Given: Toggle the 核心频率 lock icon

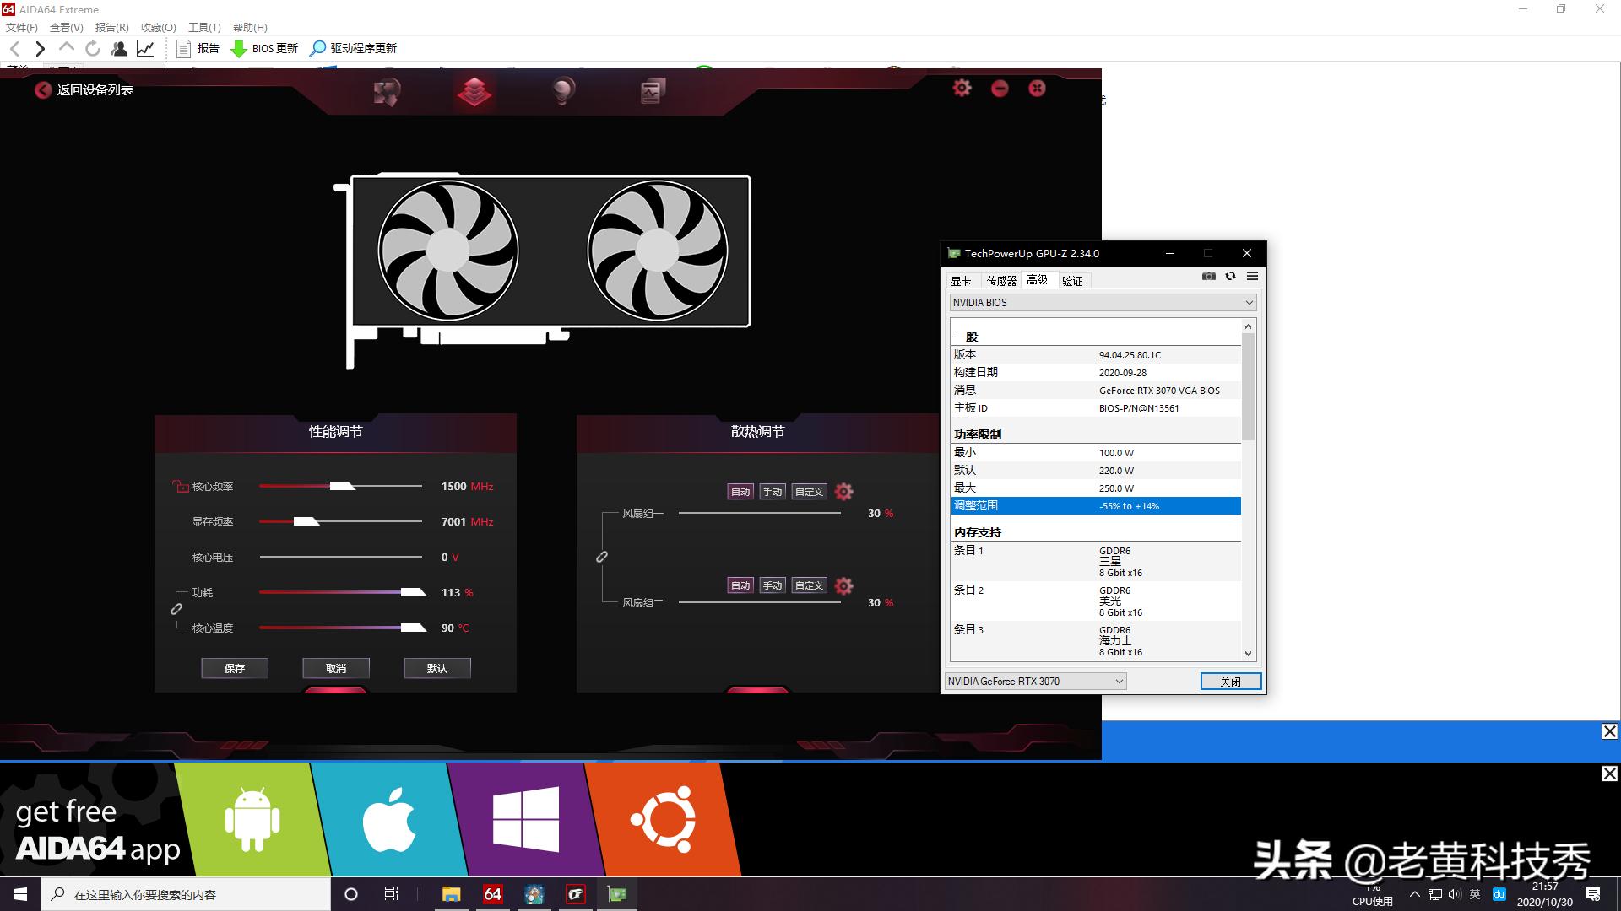Looking at the screenshot, I should 180,487.
